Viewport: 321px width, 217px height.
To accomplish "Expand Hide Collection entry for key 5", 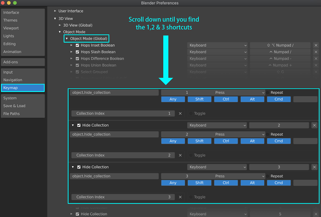I will pos(71,214).
